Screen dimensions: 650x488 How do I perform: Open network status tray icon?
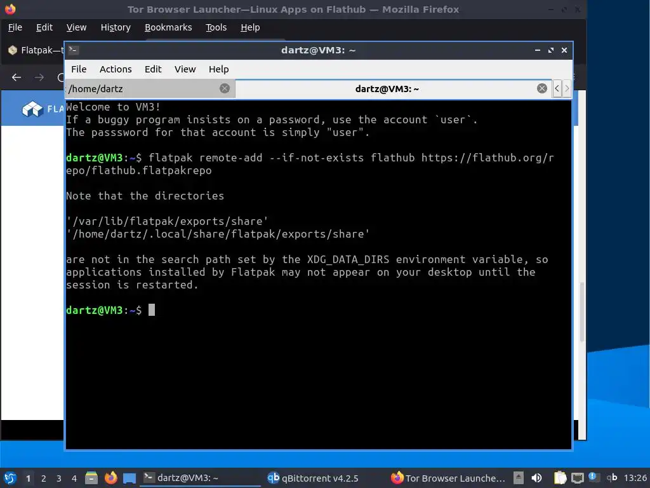pos(578,478)
